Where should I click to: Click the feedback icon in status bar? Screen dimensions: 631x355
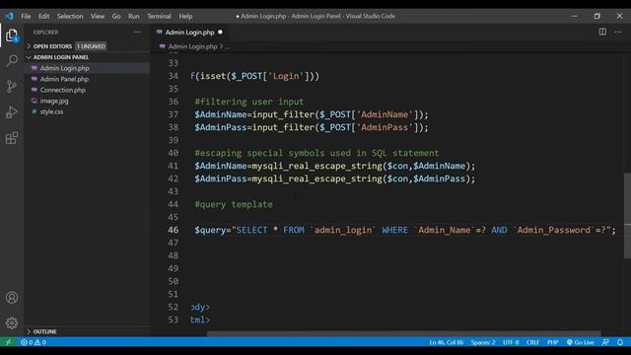[605, 342]
